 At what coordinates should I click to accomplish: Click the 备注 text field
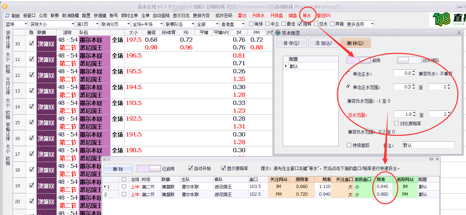point(428,145)
